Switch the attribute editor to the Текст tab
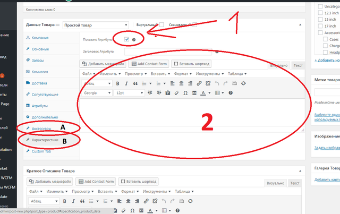340x214 pixels. pyautogui.click(x=298, y=65)
